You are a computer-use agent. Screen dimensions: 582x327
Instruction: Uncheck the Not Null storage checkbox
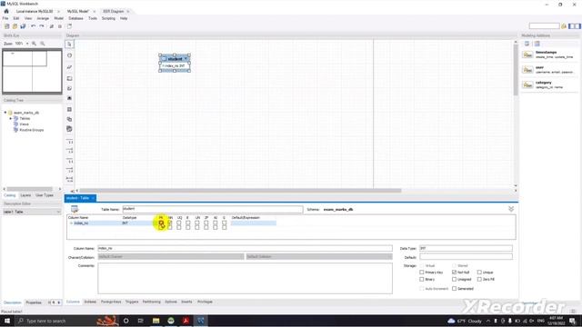[455, 272]
